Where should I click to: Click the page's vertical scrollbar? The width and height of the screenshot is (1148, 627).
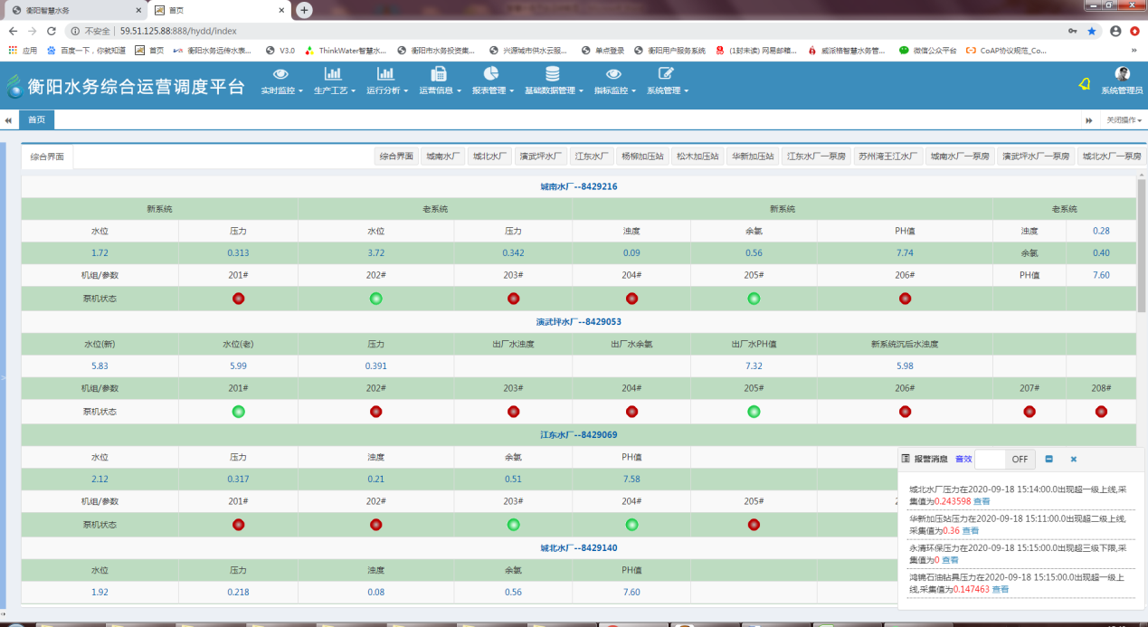point(1141,244)
